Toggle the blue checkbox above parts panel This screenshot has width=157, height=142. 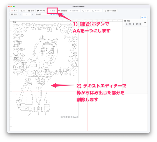(142, 17)
